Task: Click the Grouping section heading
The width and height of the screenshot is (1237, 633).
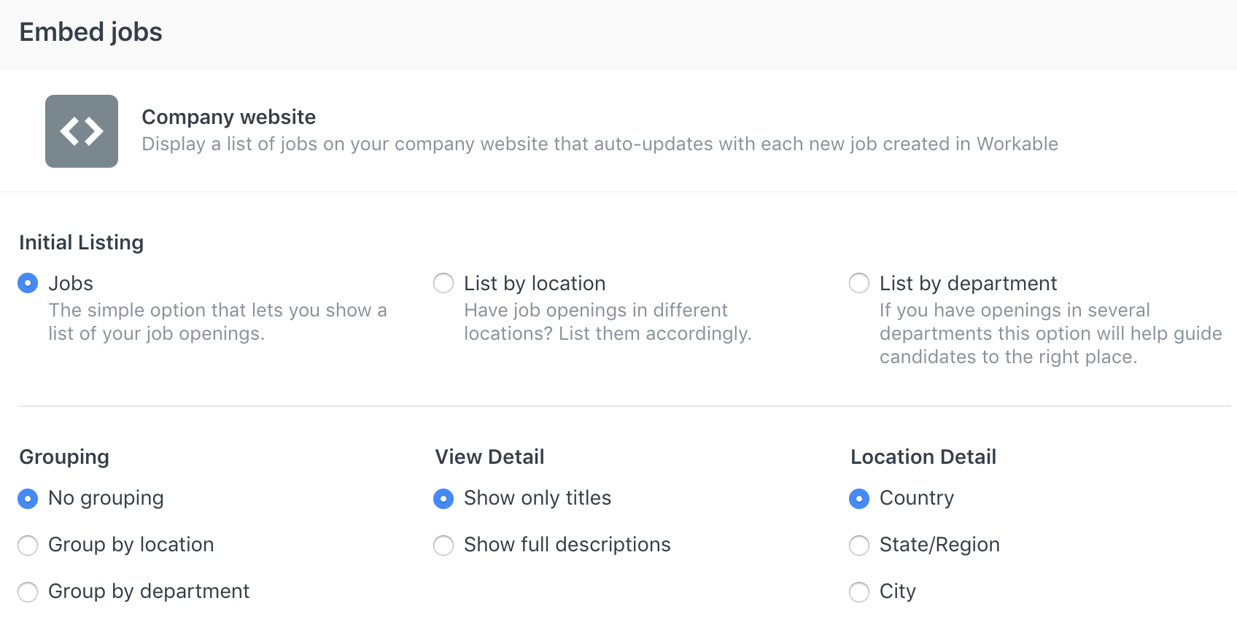Action: pos(64,457)
